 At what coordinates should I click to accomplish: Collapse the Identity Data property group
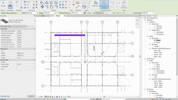point(34,60)
